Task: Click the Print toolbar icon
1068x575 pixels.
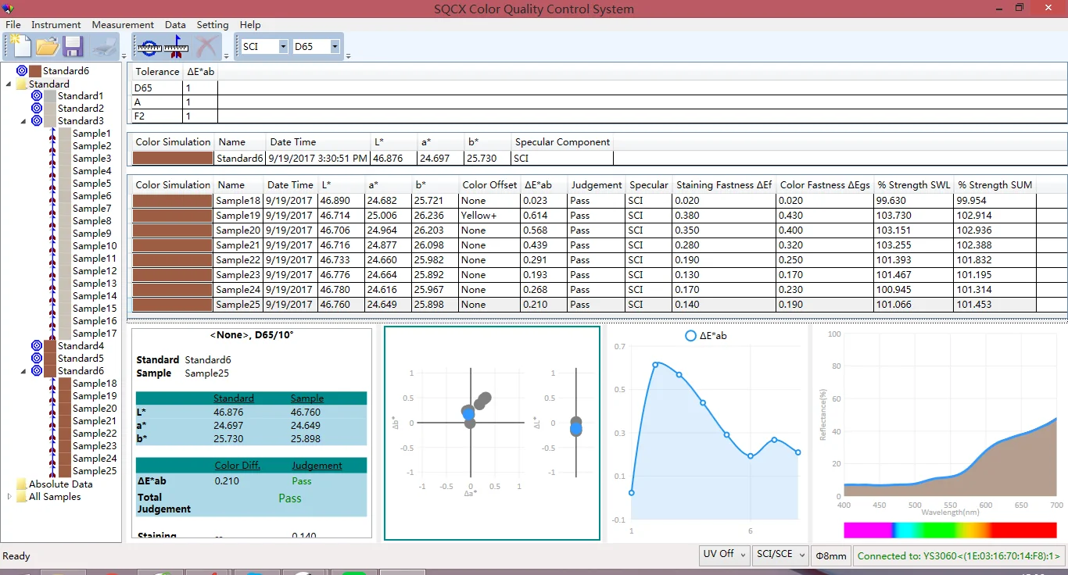Action: point(101,47)
